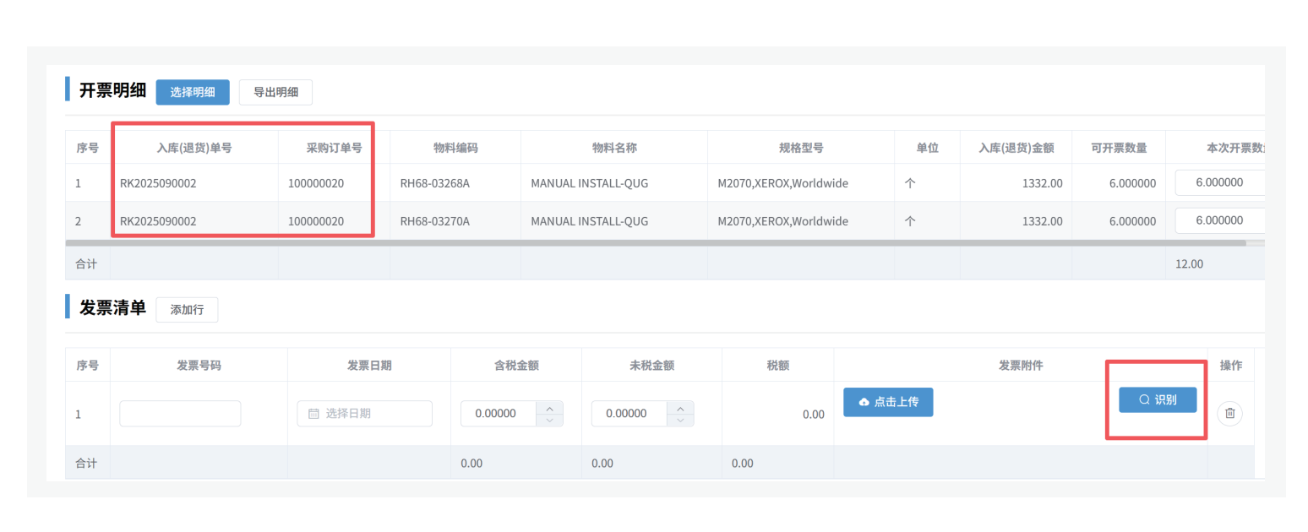Increase 未税金额 with the up arrow

(x=681, y=407)
